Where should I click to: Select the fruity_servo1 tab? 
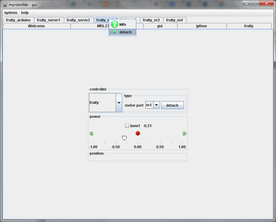(49, 20)
